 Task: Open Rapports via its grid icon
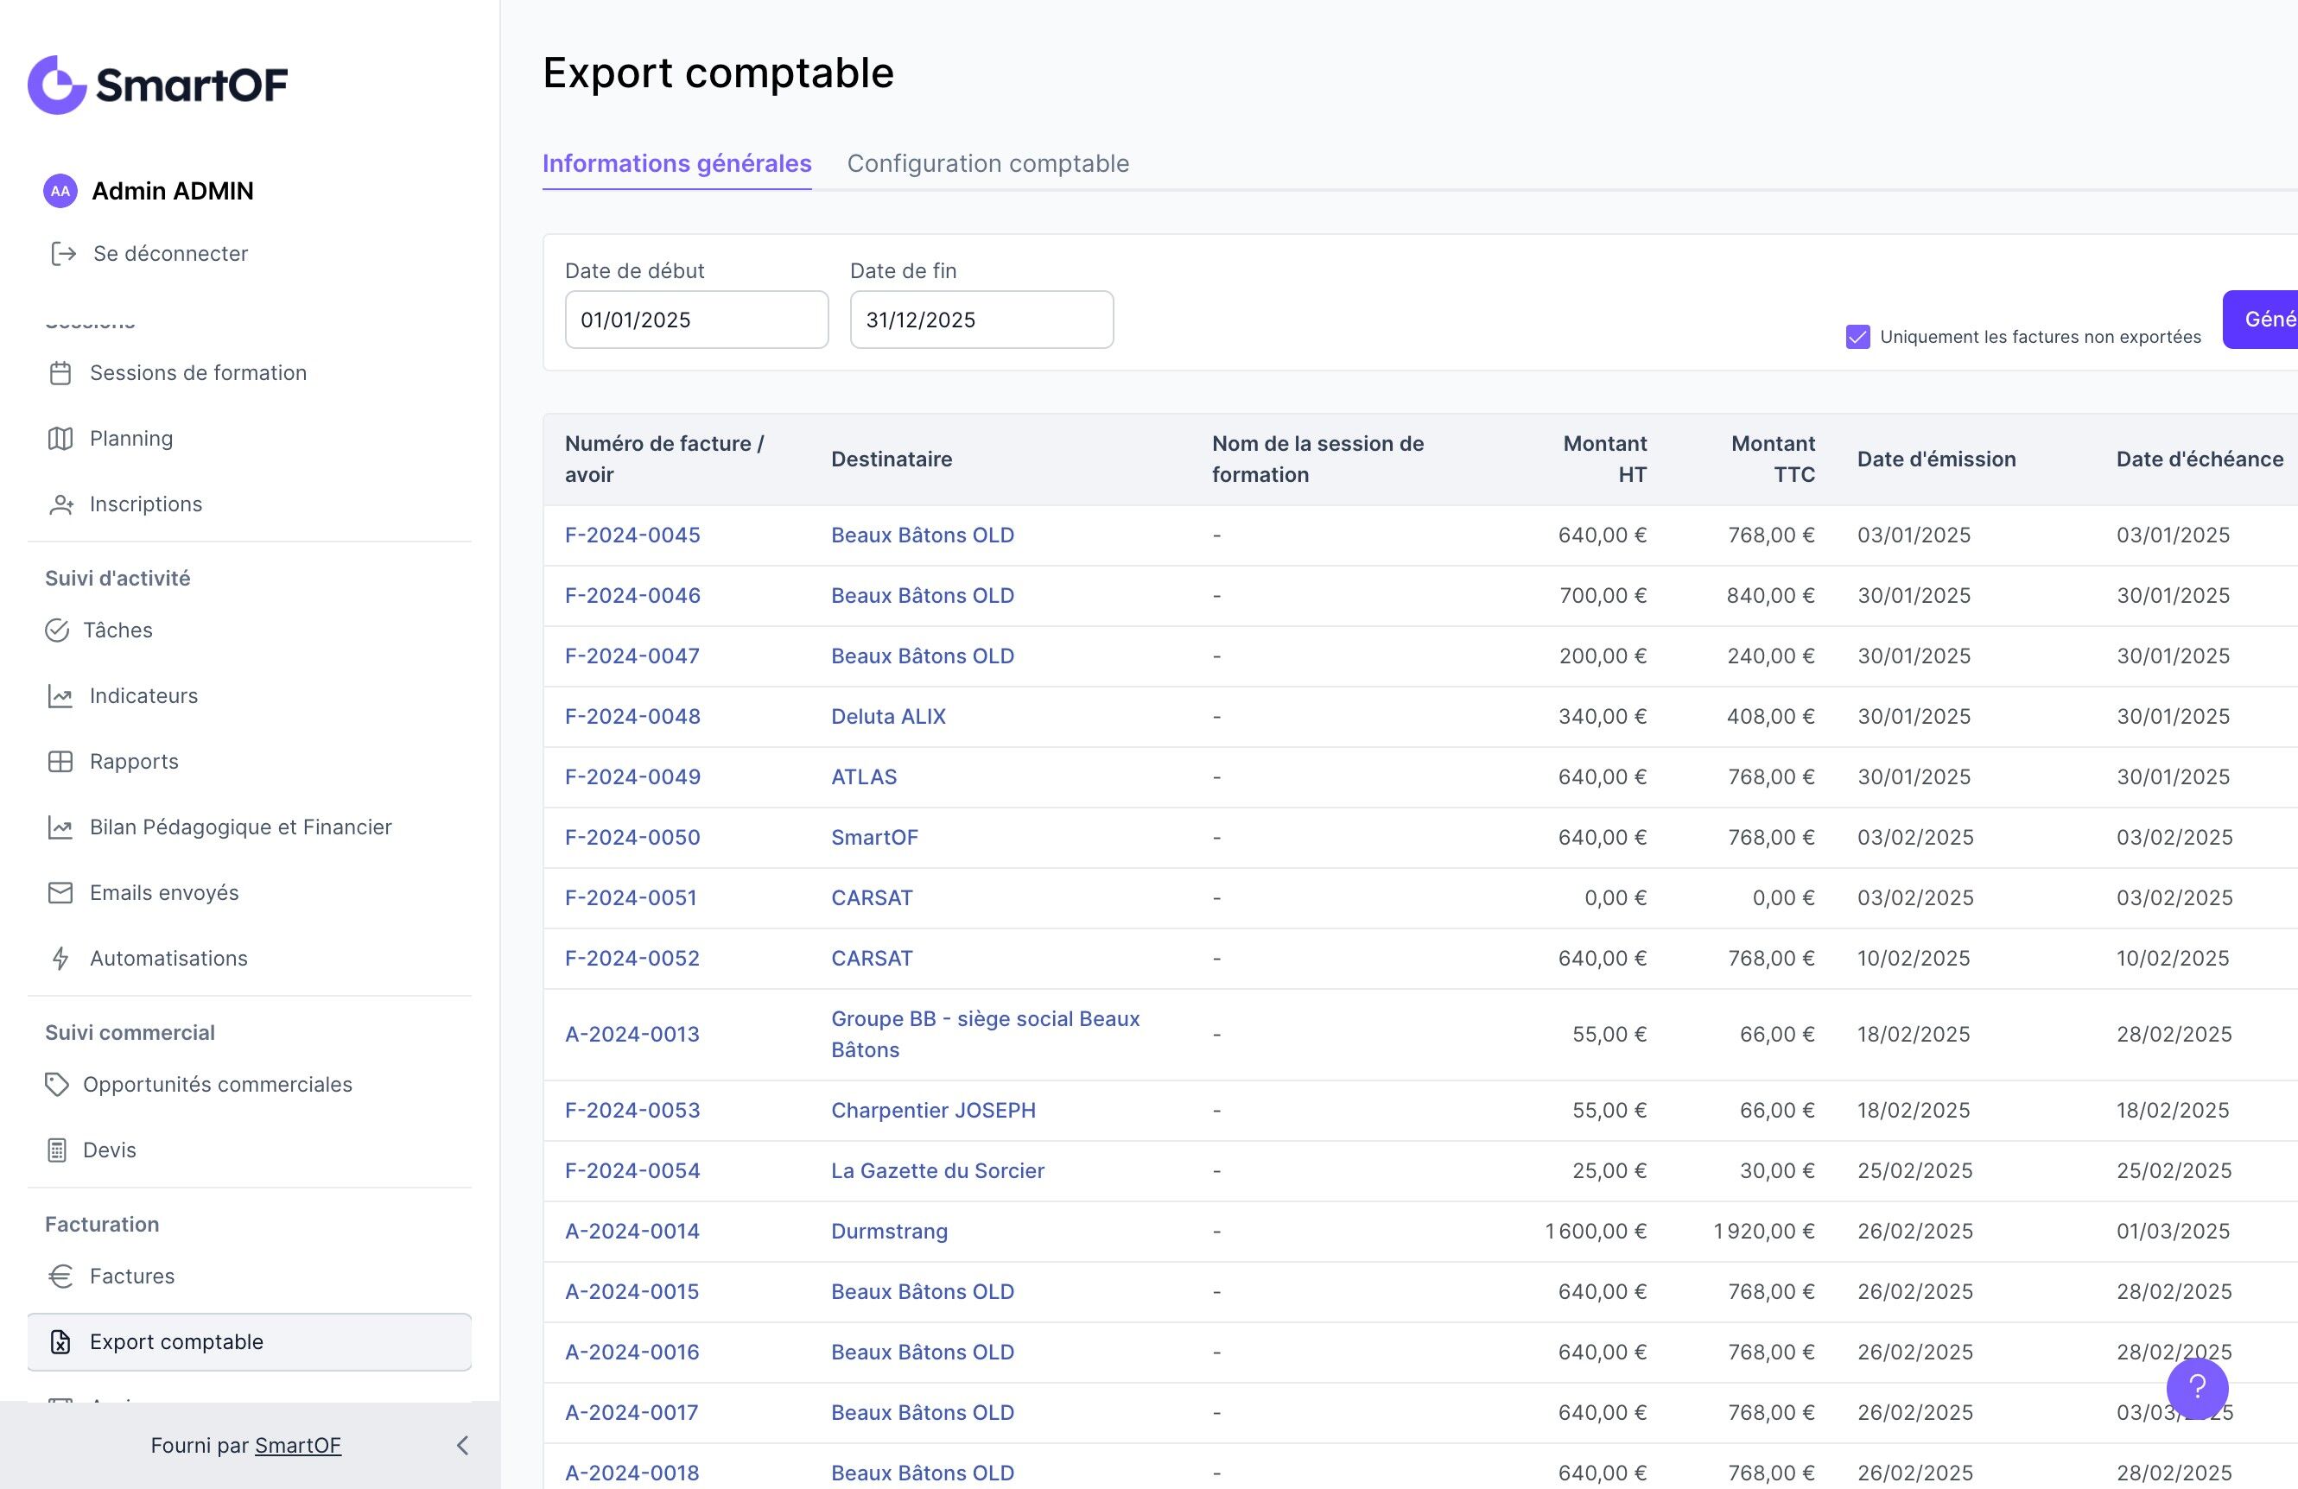click(60, 762)
